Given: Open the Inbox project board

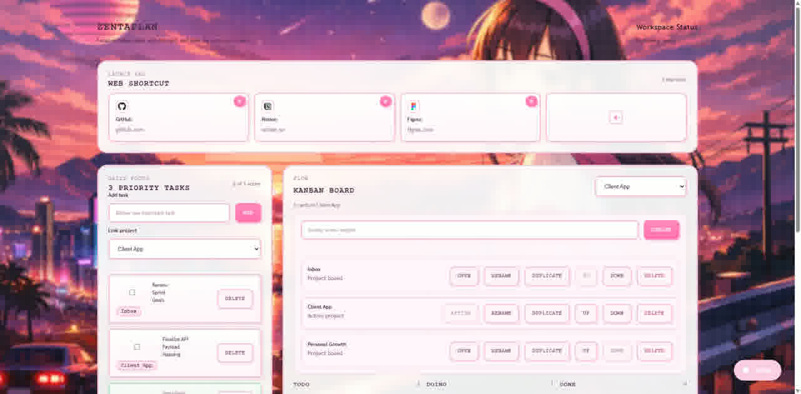Looking at the screenshot, I should [x=464, y=276].
